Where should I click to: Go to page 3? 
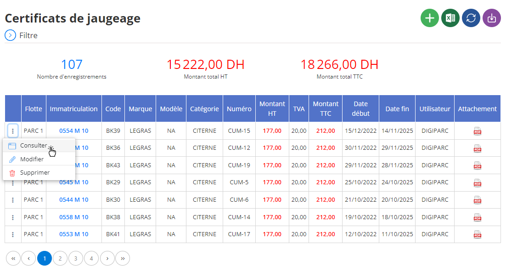click(76, 258)
